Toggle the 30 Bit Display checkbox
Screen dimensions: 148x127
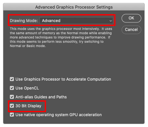[x=12, y=106]
